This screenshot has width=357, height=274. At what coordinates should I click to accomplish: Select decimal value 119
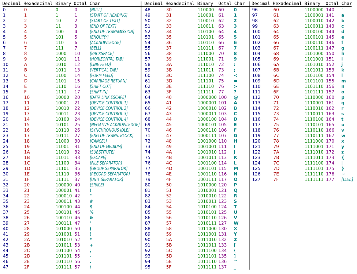click(x=256, y=136)
